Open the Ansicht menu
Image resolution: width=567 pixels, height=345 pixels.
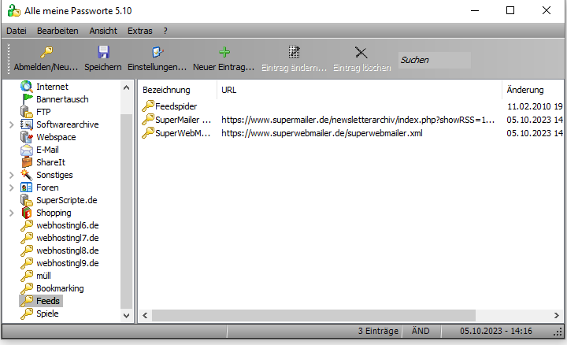point(103,30)
